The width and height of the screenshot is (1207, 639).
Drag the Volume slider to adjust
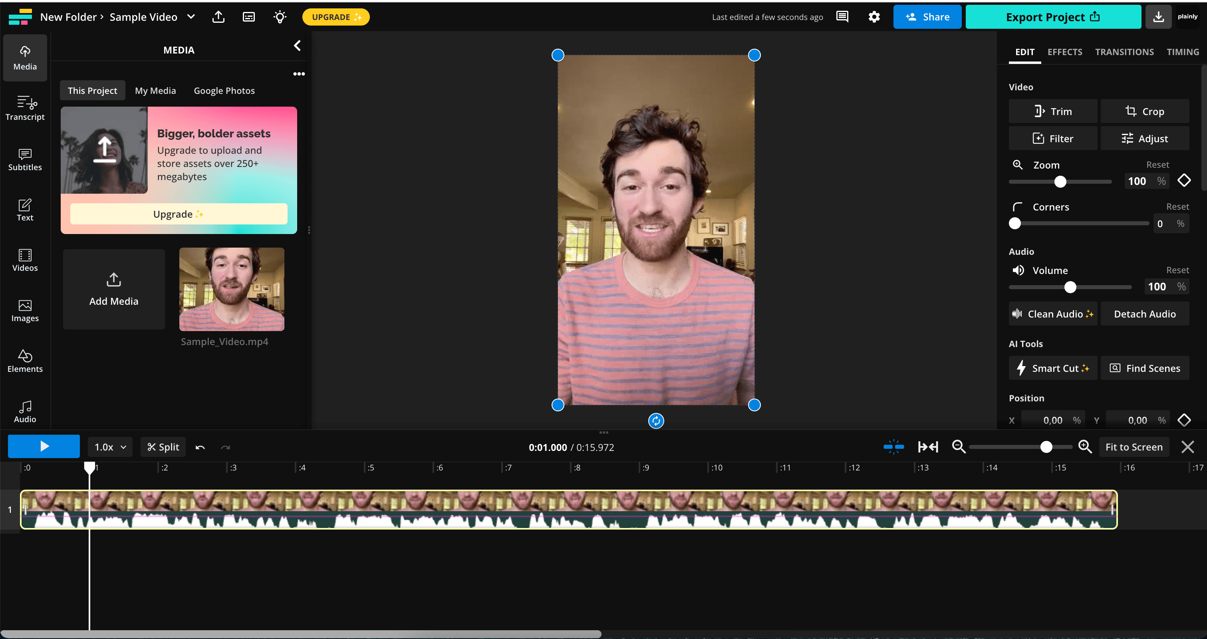[x=1070, y=286]
